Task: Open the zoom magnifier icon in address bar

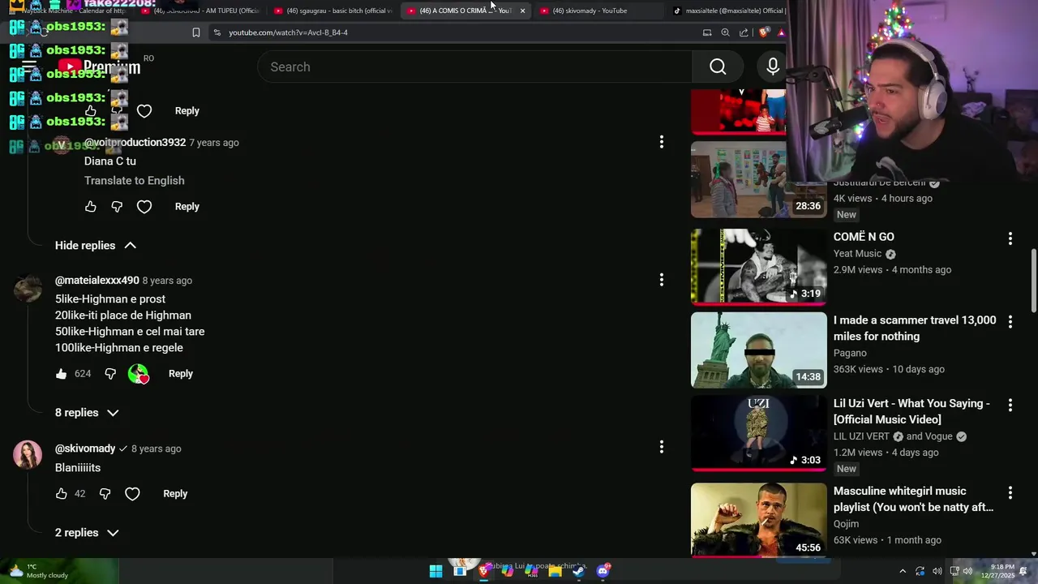Action: click(725, 32)
